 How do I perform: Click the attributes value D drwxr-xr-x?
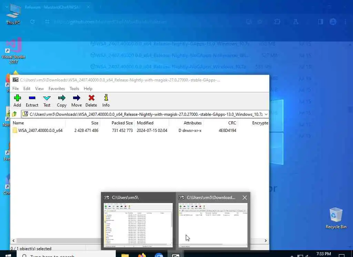pyautogui.click(x=190, y=131)
